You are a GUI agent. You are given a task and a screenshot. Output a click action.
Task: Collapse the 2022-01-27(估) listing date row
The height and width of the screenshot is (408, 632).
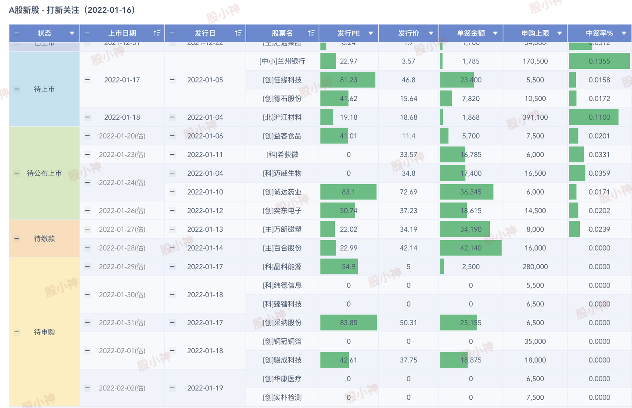click(x=87, y=229)
